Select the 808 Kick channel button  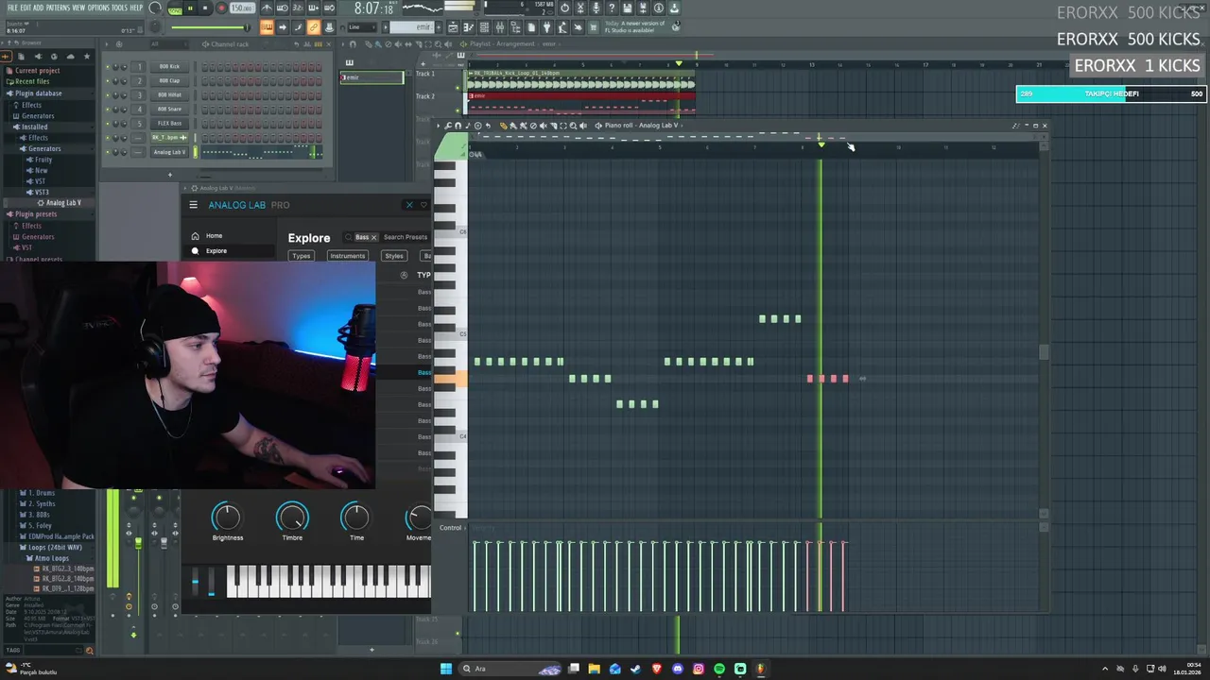[x=169, y=66]
